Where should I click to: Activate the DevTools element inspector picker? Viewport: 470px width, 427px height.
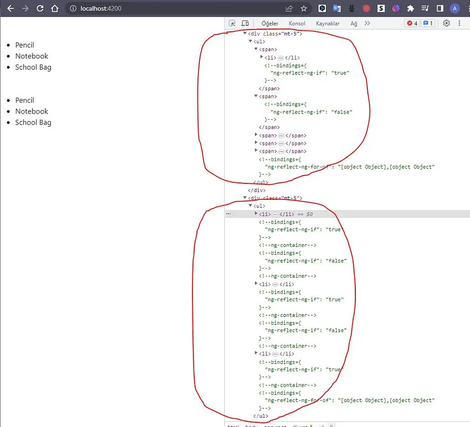coord(232,23)
